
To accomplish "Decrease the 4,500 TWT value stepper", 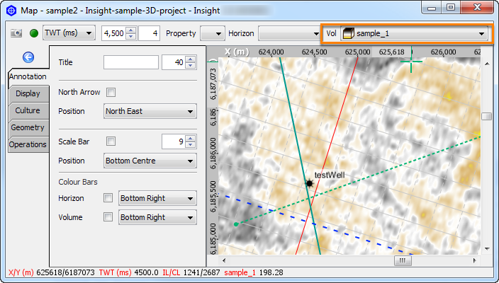I will [x=131, y=37].
